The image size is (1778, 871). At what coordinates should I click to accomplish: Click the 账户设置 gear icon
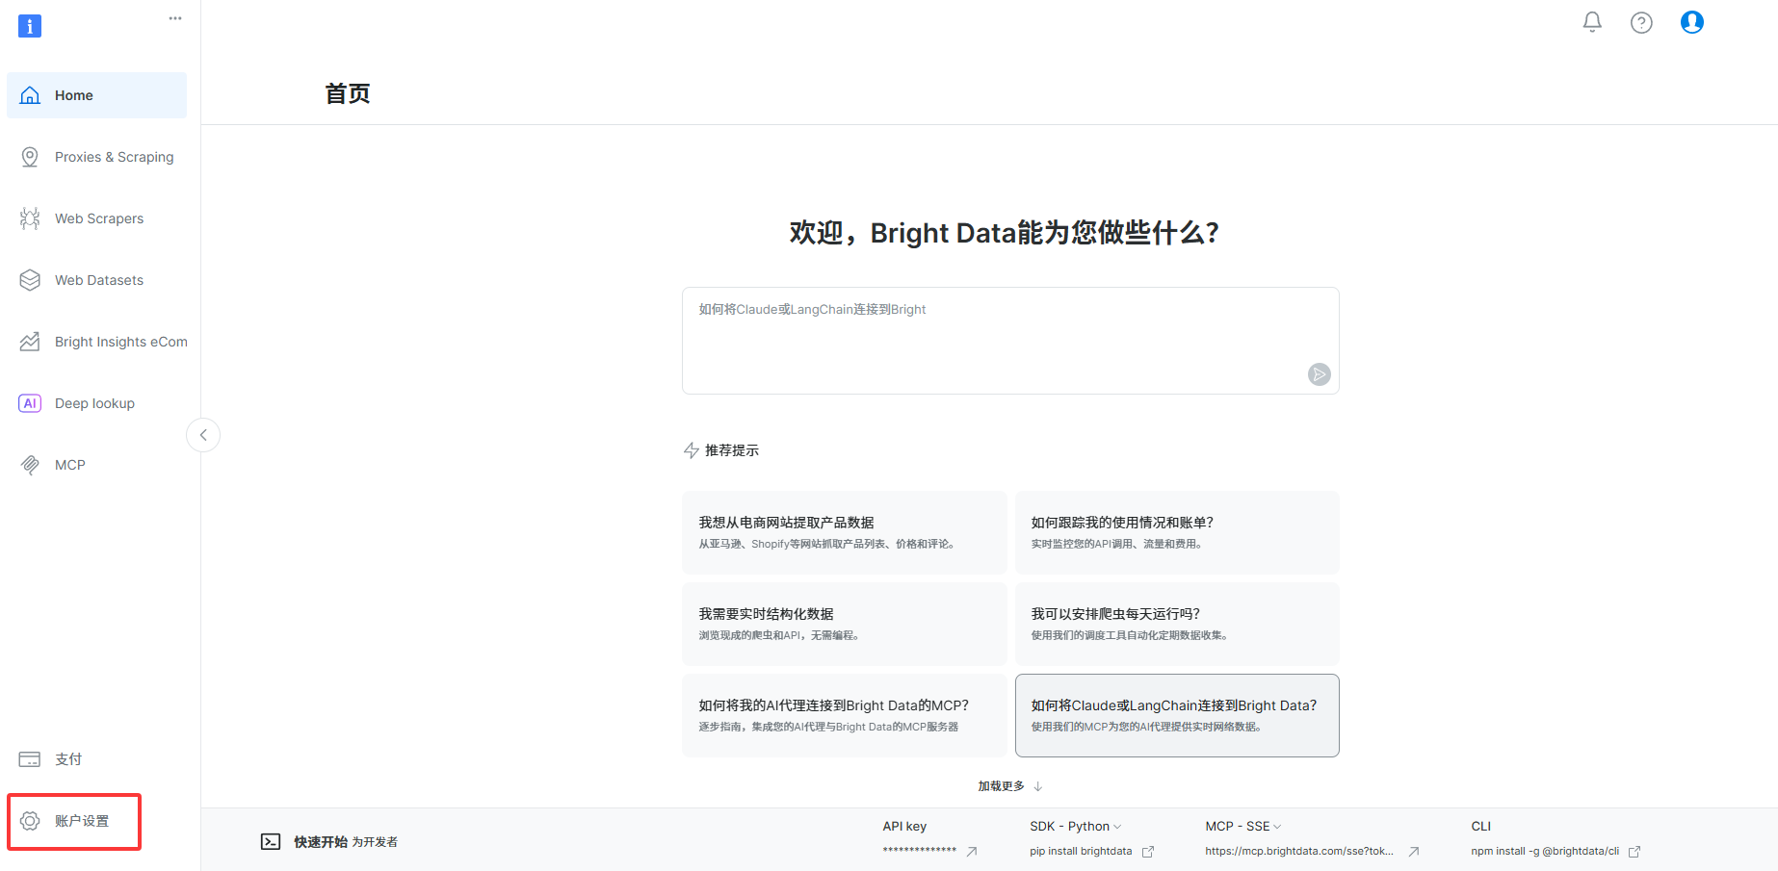[30, 821]
